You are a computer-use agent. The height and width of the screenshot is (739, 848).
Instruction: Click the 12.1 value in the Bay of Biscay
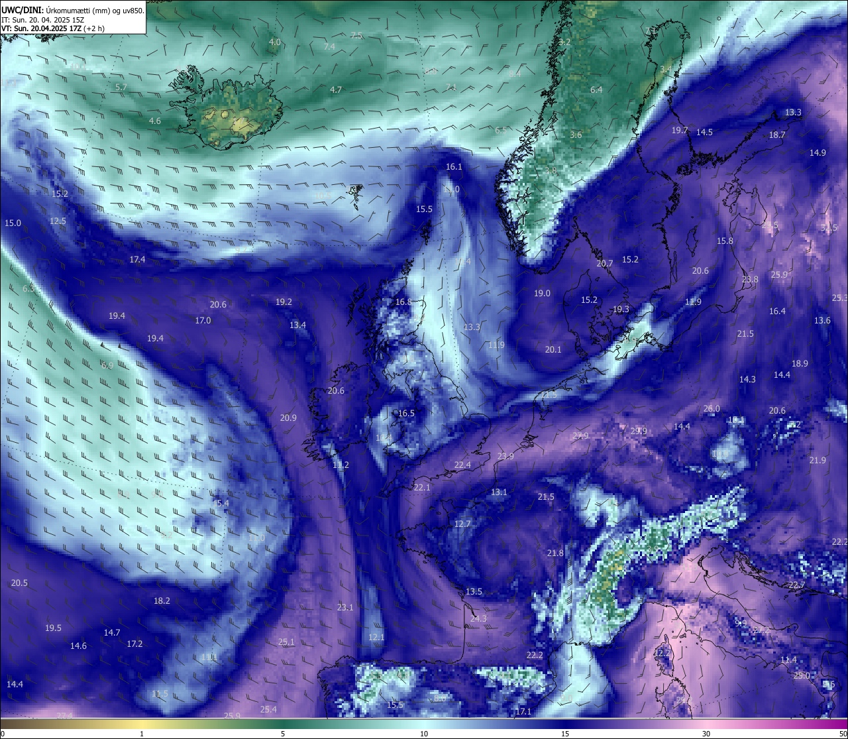[376, 638]
